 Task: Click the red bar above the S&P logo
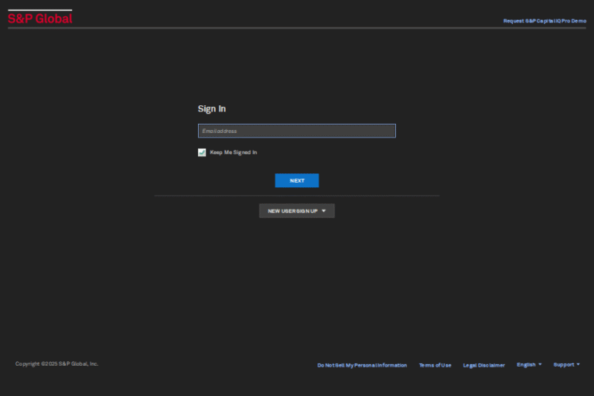40,10
